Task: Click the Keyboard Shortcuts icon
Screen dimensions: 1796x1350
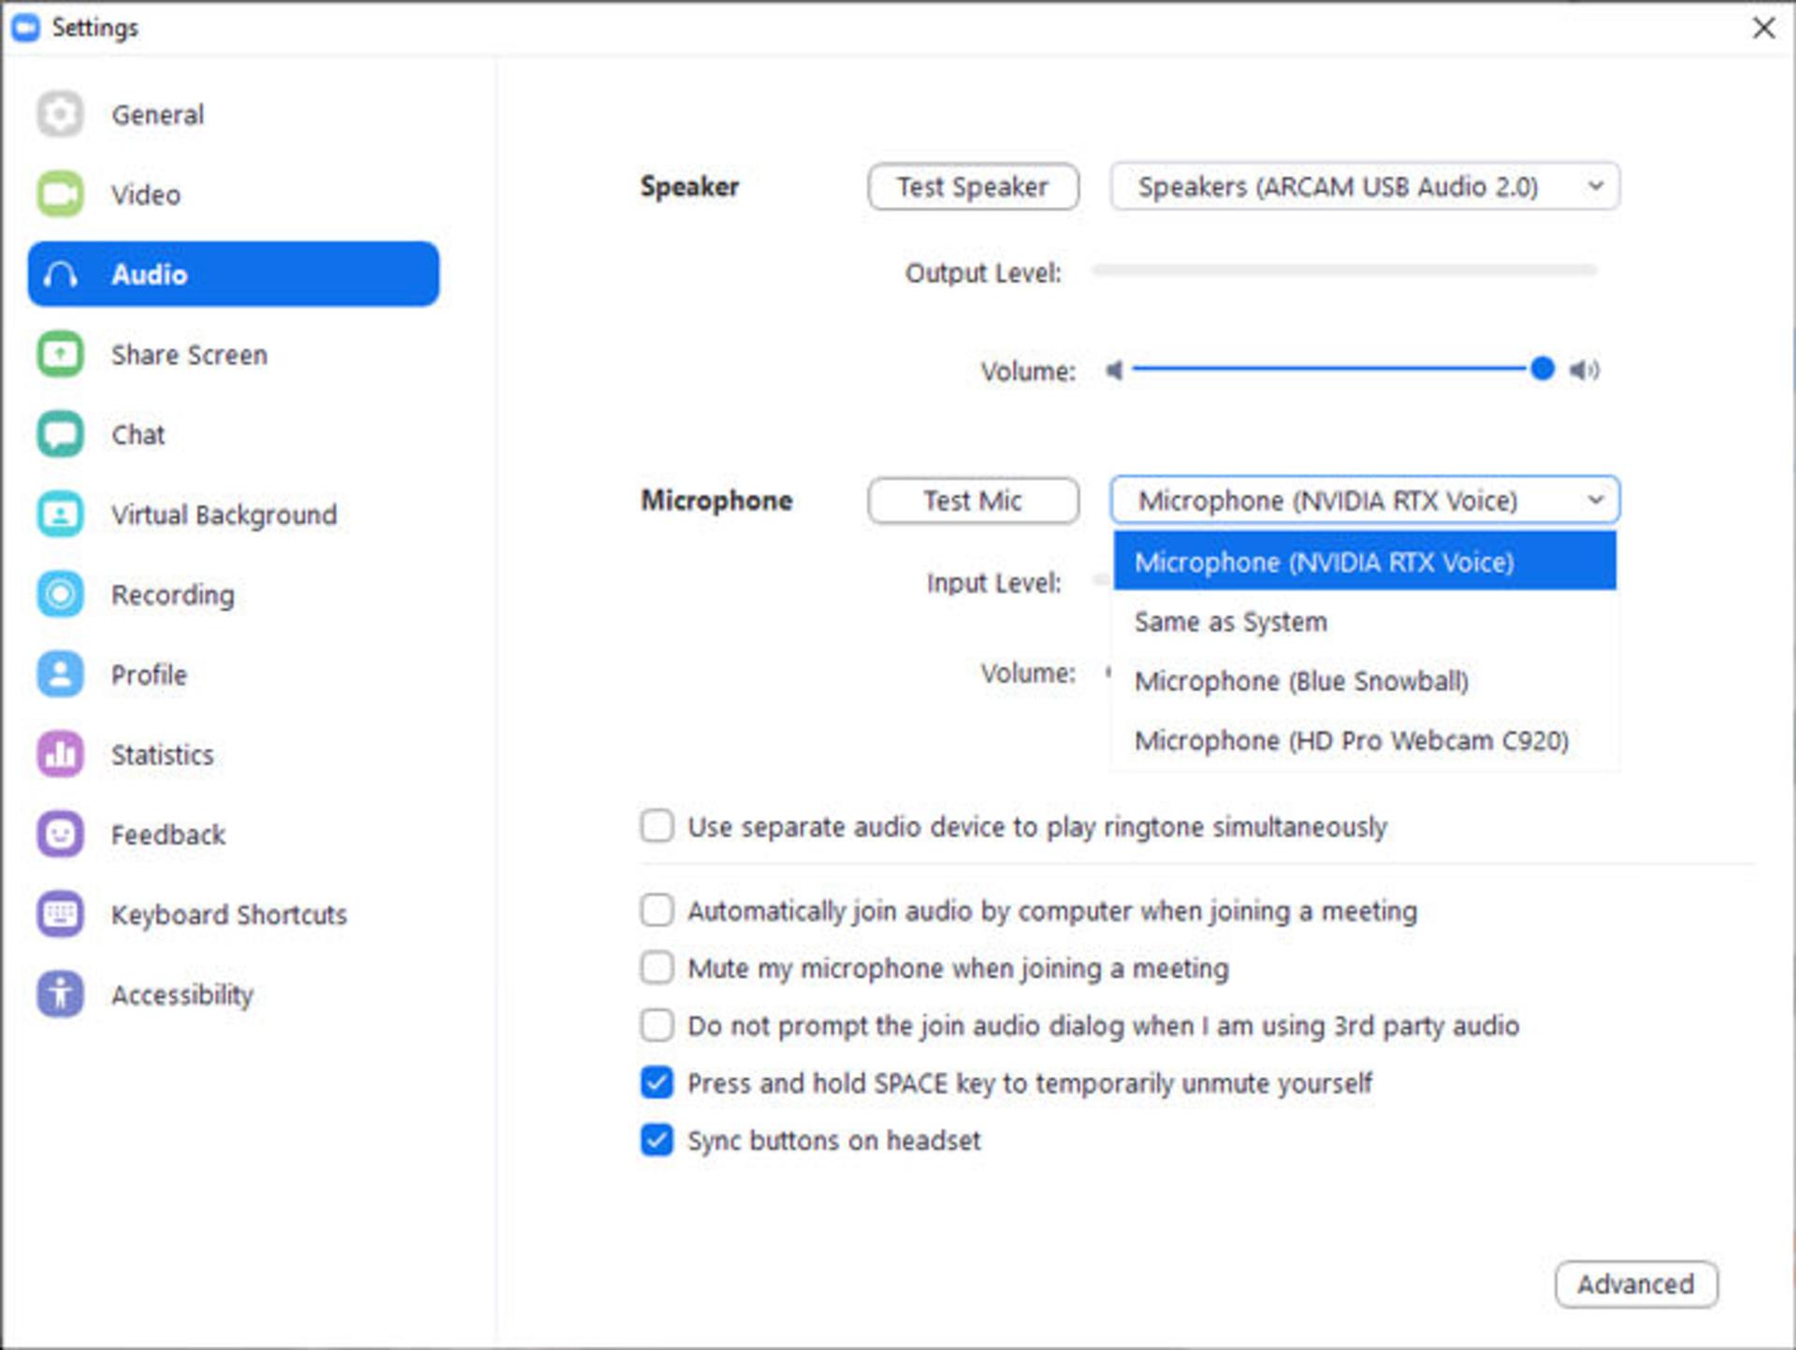Action: [60, 914]
